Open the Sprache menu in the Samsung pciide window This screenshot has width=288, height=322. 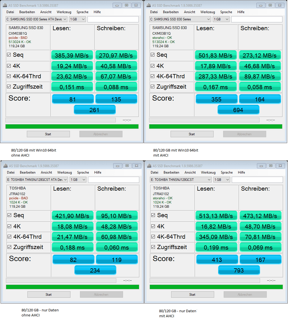(82, 12)
